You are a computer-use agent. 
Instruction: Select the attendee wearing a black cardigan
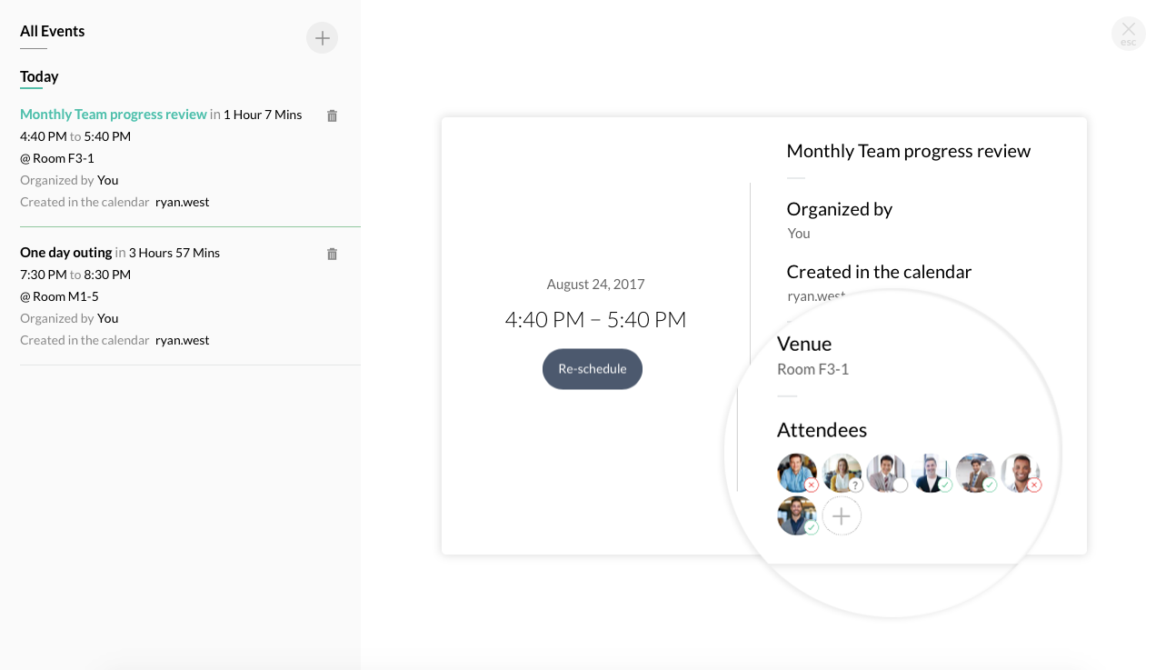[931, 473]
